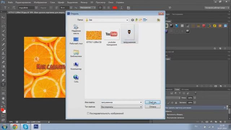Open the font size dropdown

click(x=71, y=8)
